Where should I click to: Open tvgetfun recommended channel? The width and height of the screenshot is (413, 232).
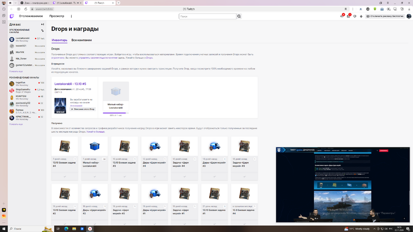pyautogui.click(x=27, y=84)
